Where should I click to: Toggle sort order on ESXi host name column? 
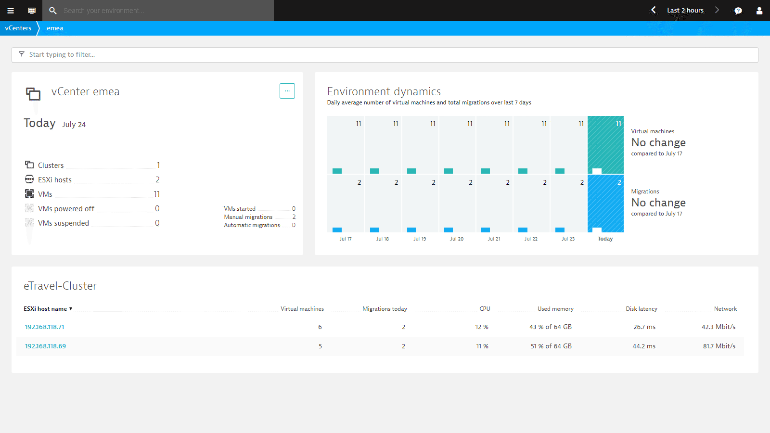click(47, 308)
